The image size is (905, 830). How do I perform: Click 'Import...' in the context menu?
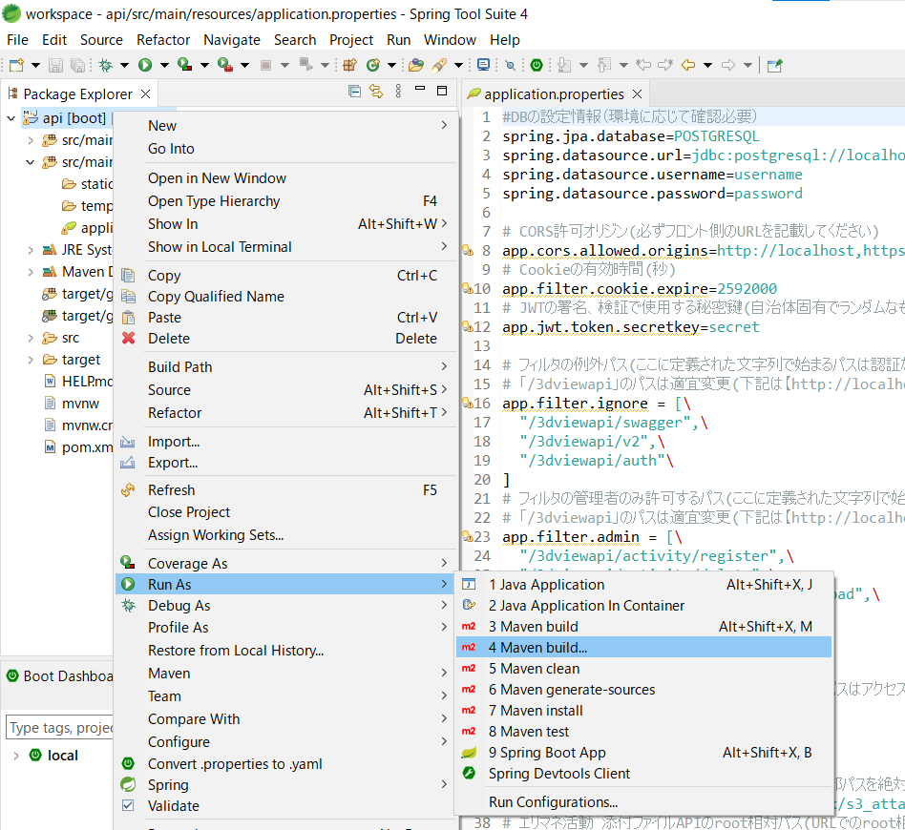click(x=285, y=442)
